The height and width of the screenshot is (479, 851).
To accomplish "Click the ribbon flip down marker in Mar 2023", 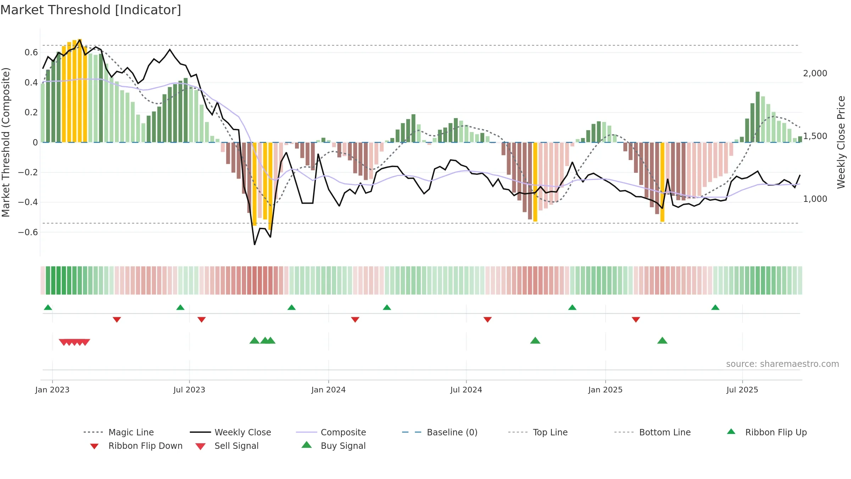I will (x=117, y=320).
